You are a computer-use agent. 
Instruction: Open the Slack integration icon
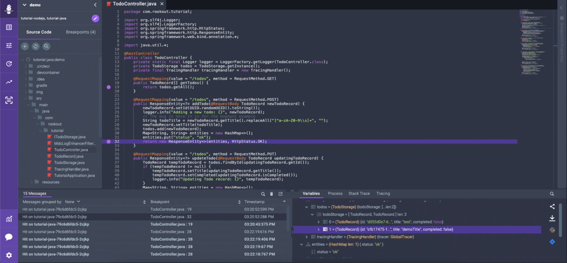pyautogui.click(x=552, y=229)
